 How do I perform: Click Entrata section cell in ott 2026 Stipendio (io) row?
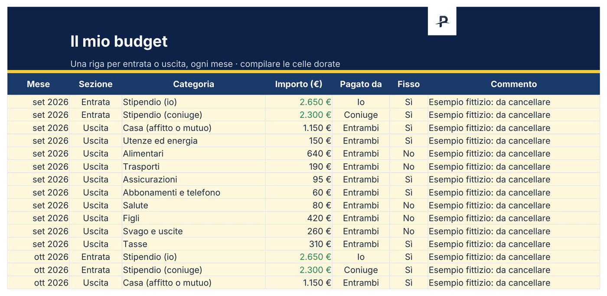[x=95, y=257]
